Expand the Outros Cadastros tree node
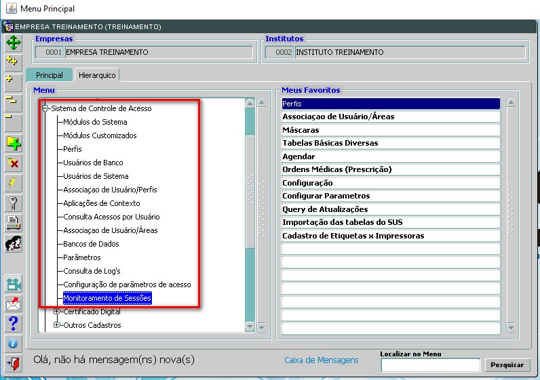 pos(57,325)
